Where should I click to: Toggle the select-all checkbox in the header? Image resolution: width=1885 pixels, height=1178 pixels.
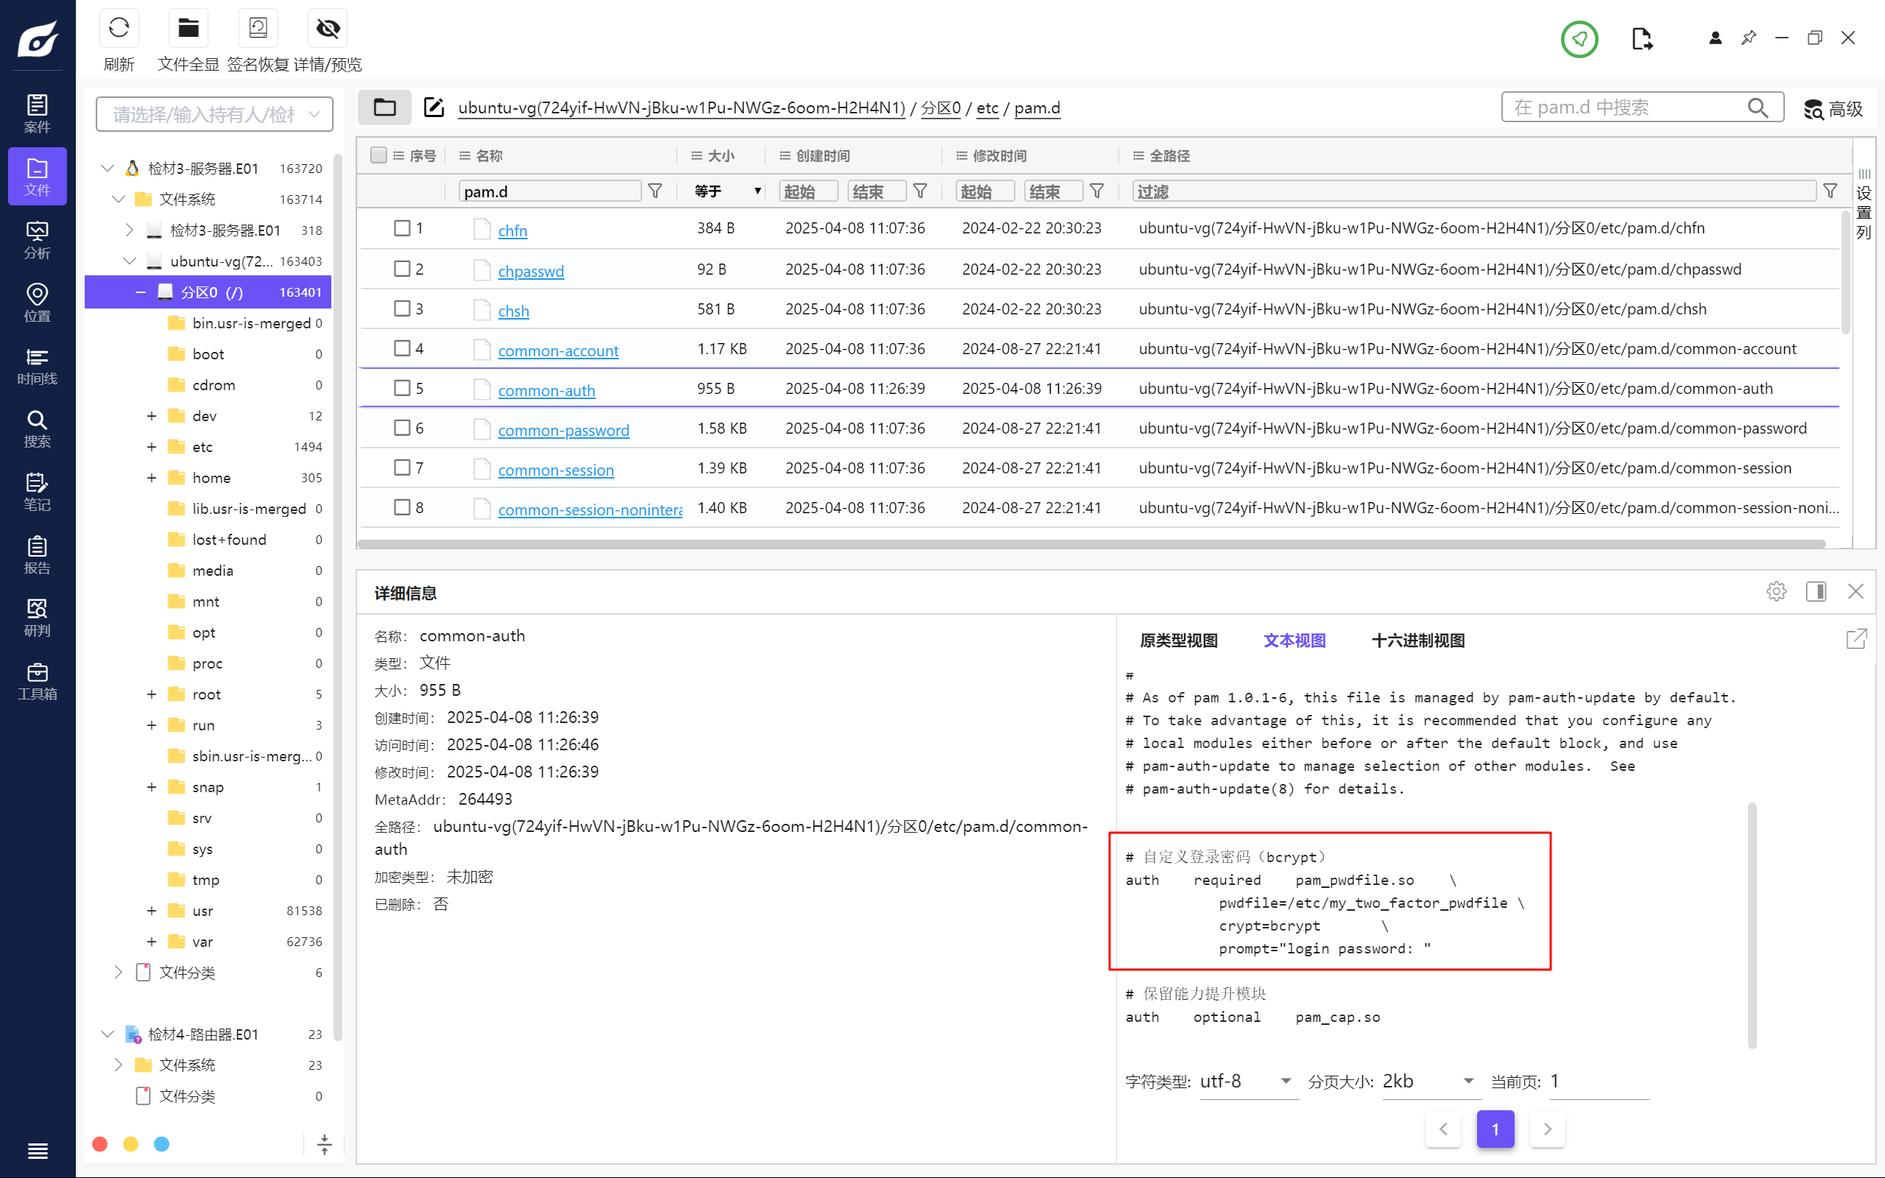pos(378,155)
